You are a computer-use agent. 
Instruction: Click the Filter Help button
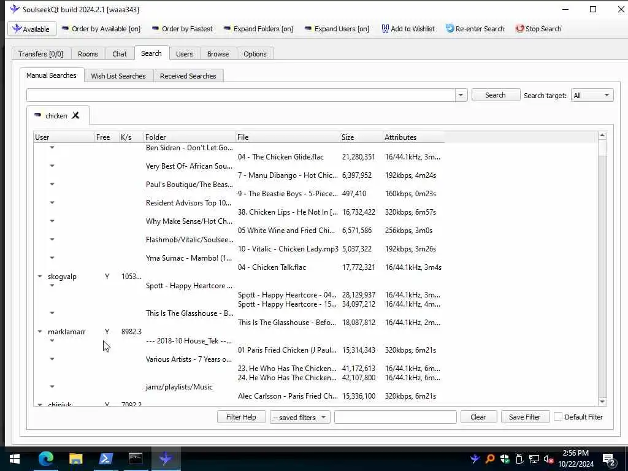[241, 417]
